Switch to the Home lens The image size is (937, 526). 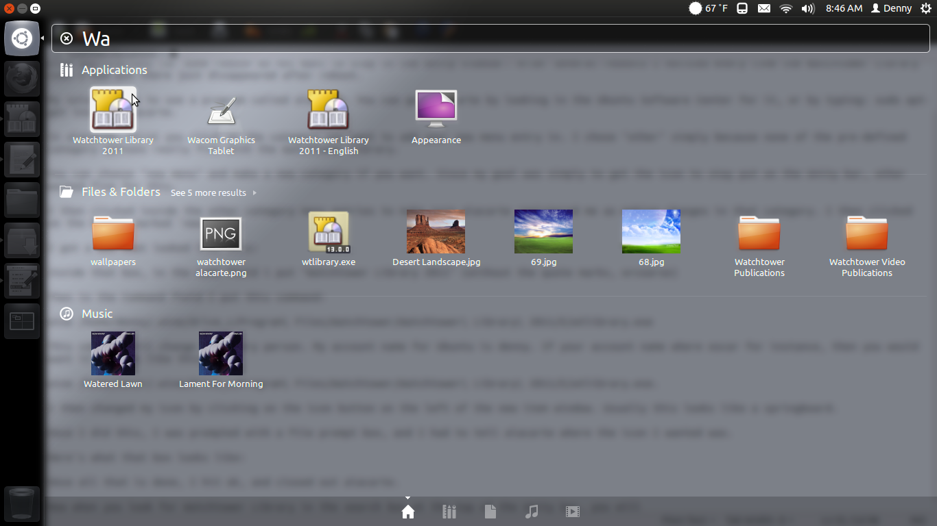tap(408, 512)
